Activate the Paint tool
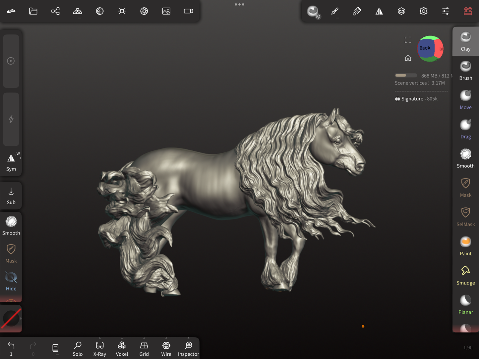 tap(465, 246)
